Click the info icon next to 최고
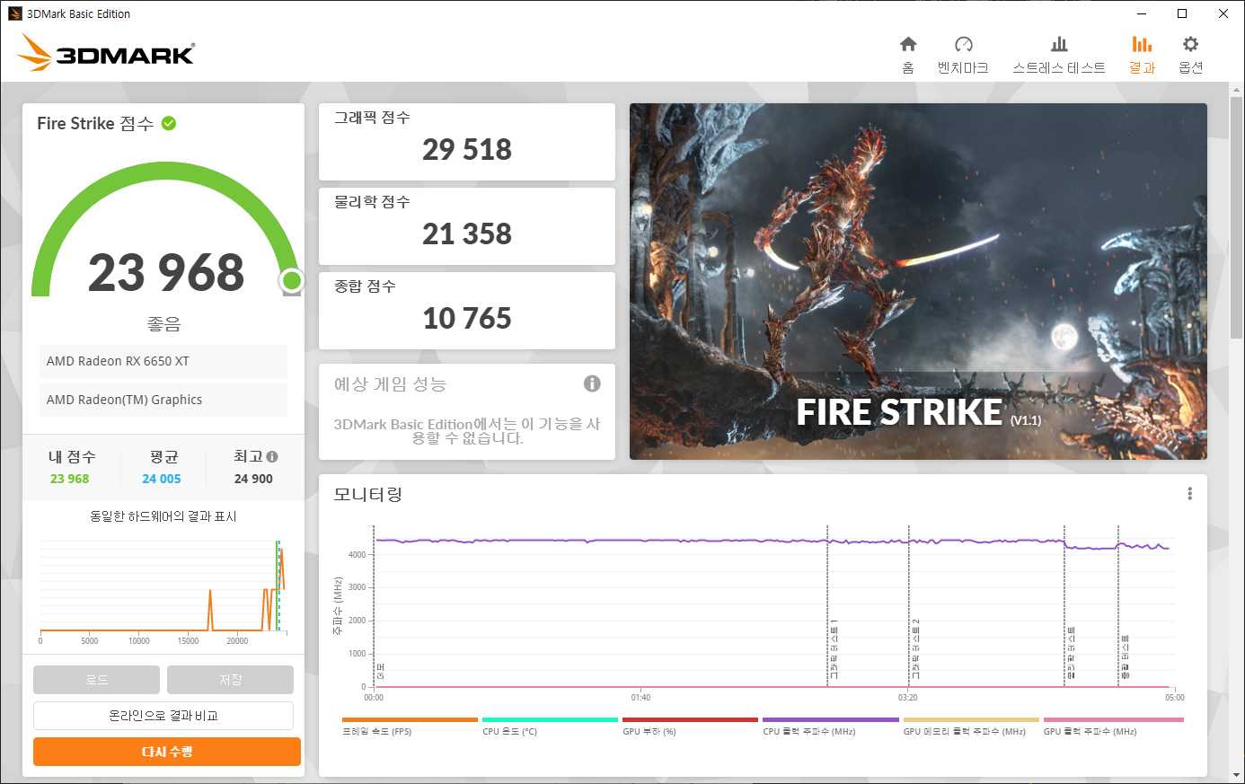This screenshot has width=1245, height=784. point(272,456)
